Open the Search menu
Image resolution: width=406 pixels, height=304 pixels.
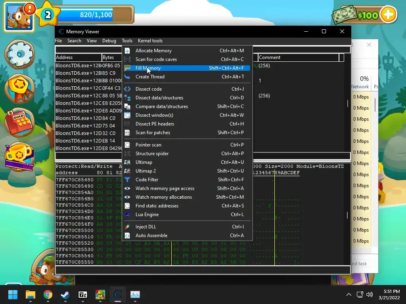click(x=74, y=41)
